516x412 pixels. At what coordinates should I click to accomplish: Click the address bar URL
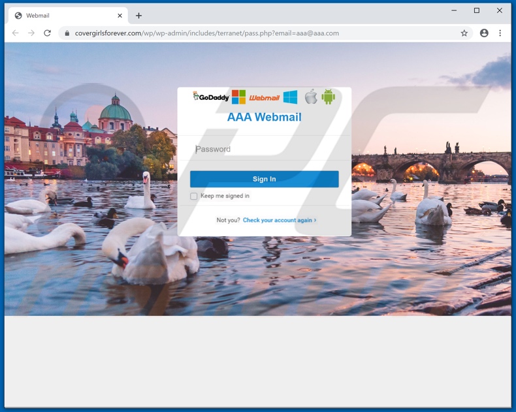point(206,33)
